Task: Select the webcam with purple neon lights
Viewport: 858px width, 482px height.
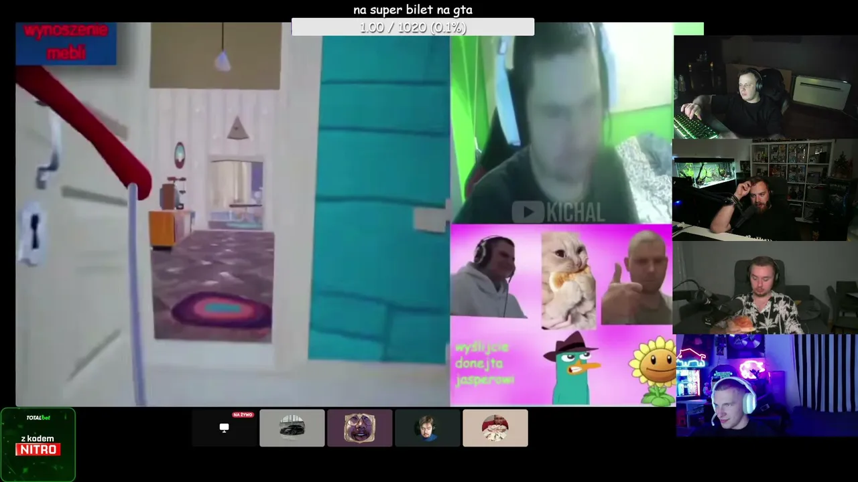Action: (x=767, y=386)
